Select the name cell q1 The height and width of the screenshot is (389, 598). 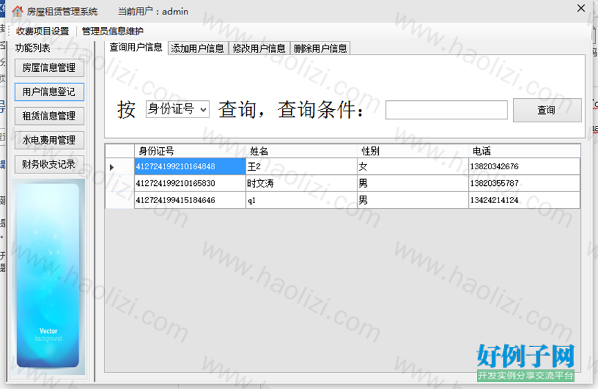(x=301, y=200)
